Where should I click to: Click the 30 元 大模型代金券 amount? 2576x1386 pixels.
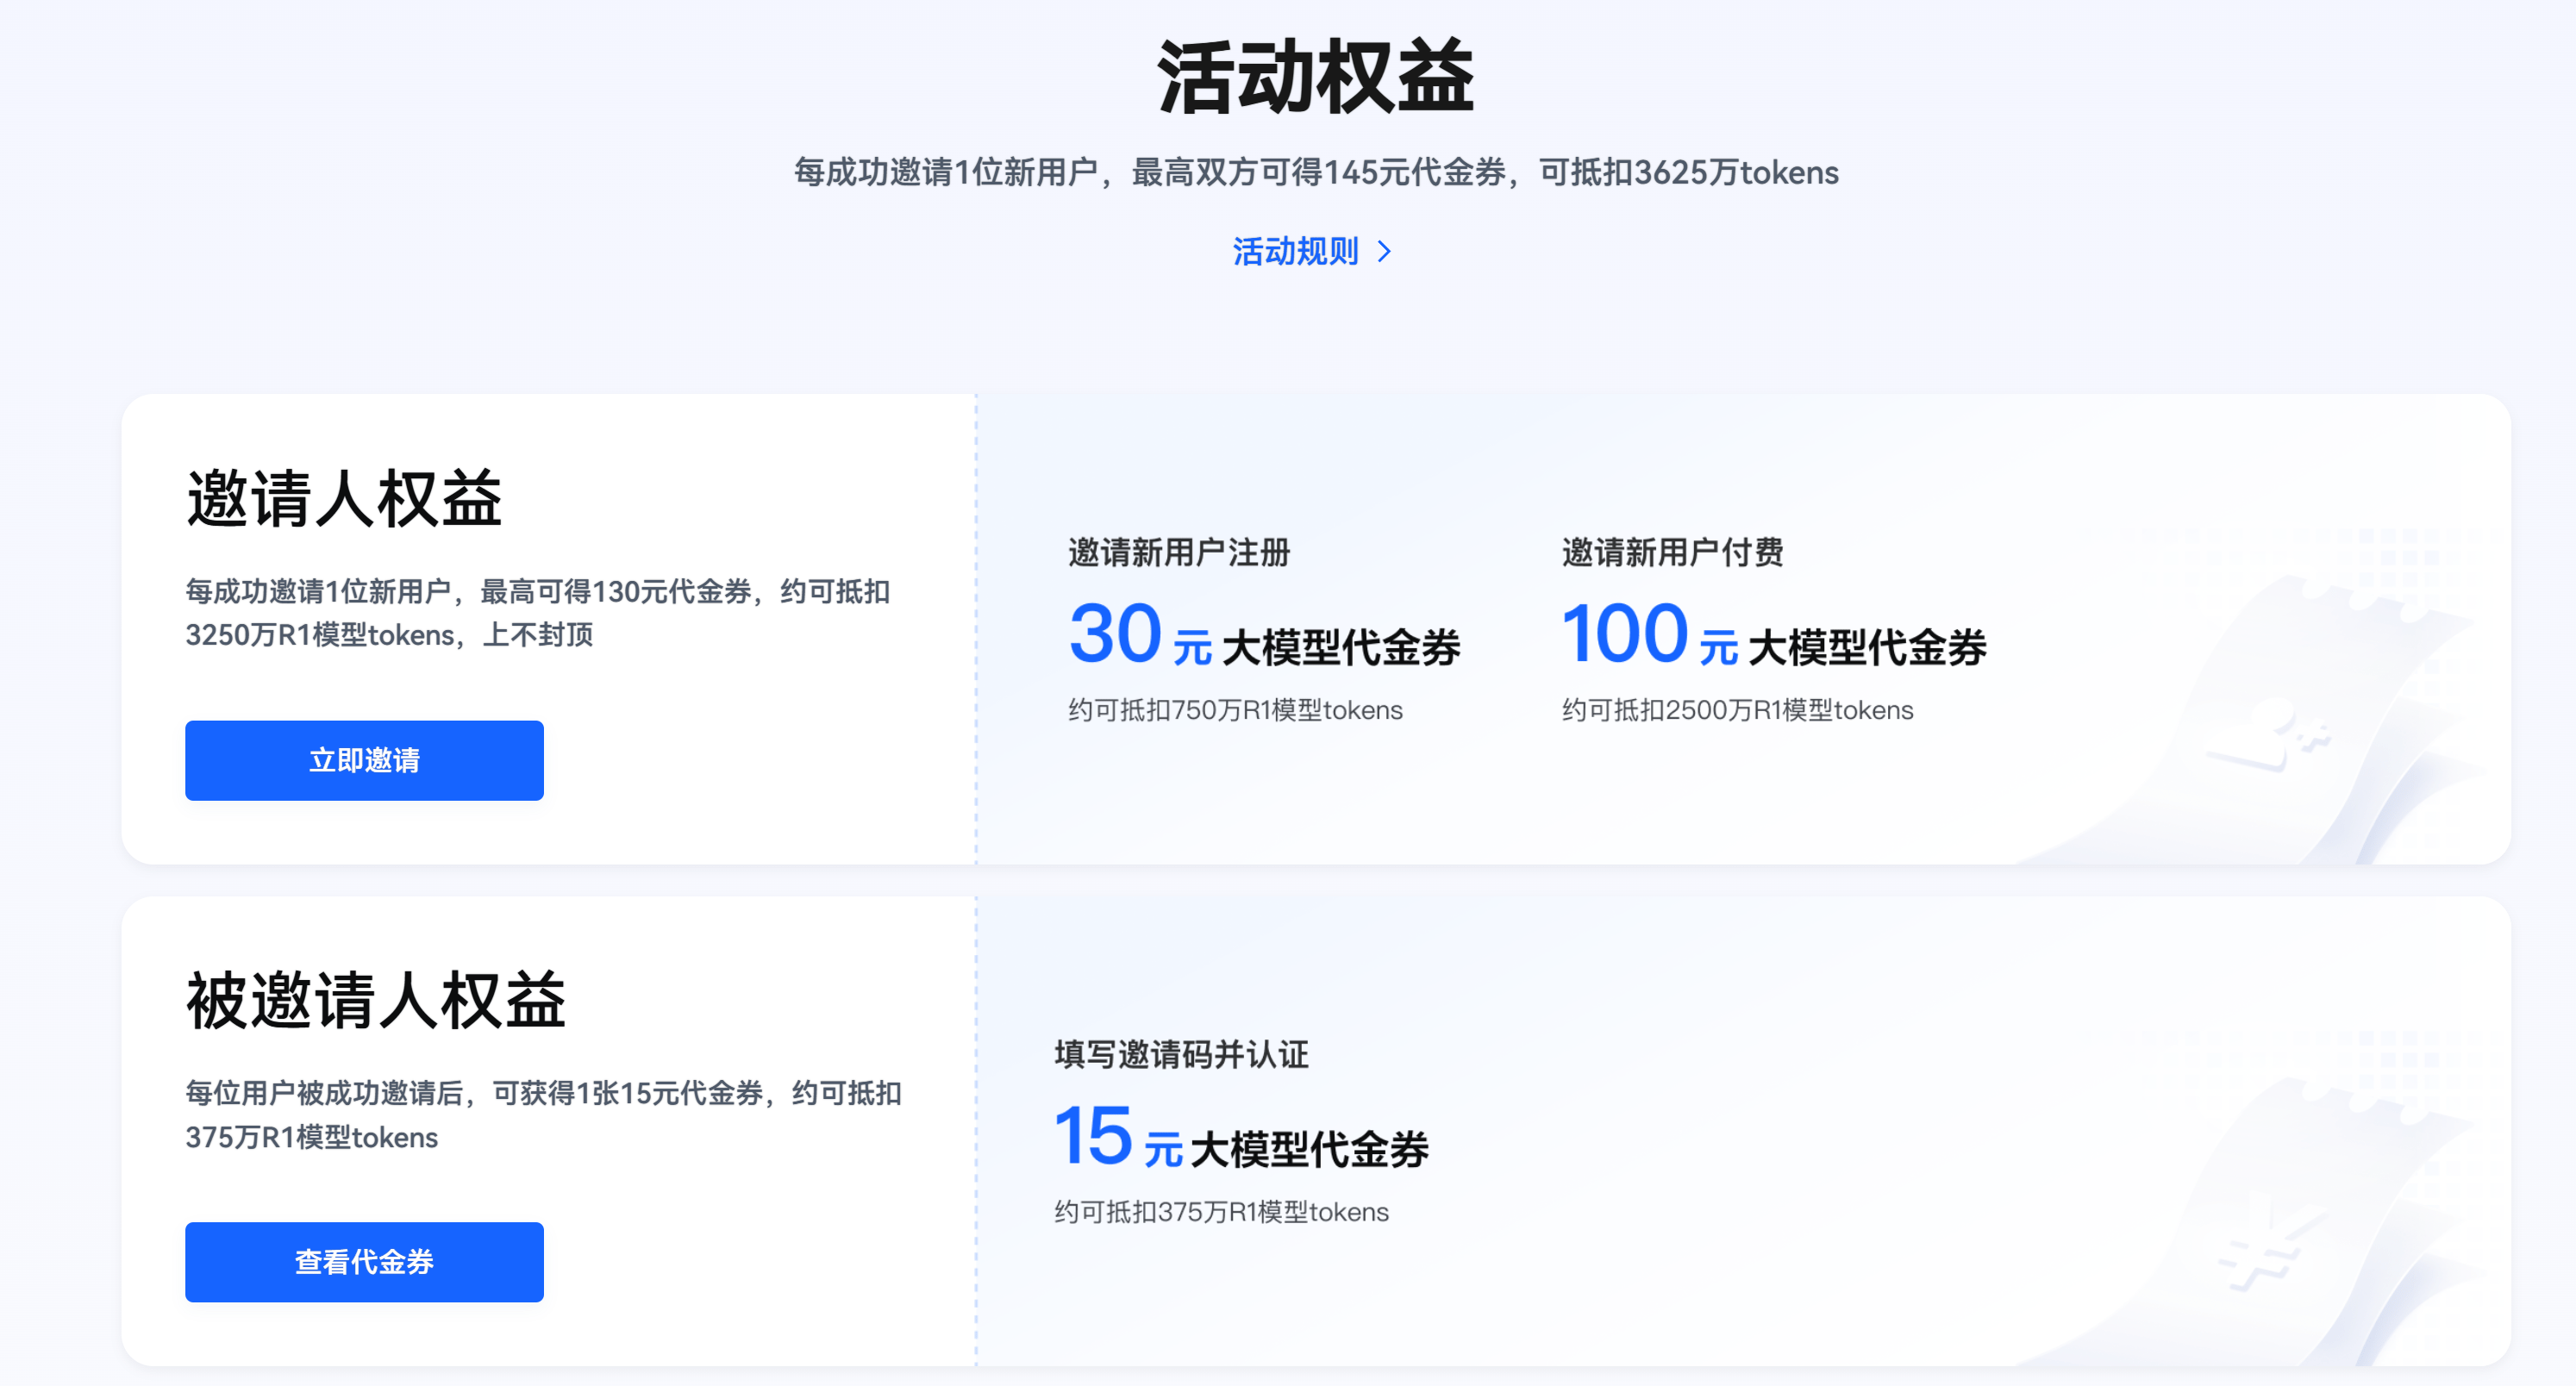coord(1264,635)
